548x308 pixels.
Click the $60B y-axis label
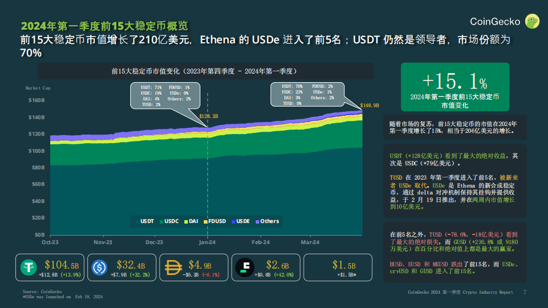38,184
